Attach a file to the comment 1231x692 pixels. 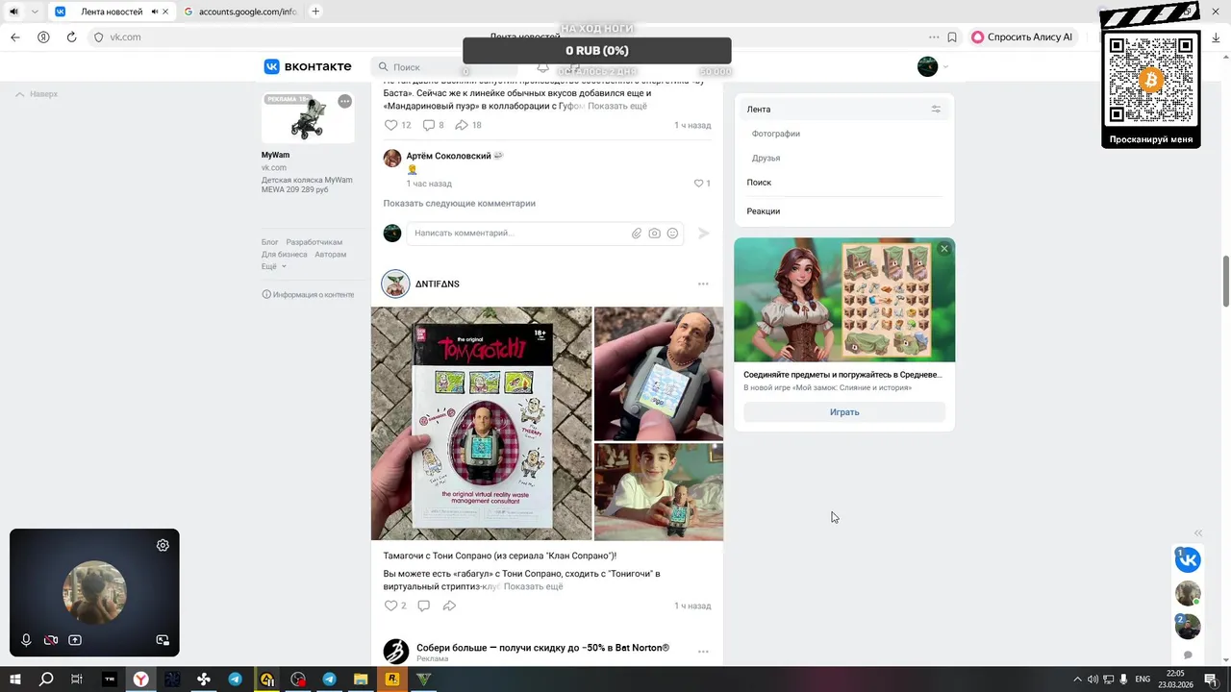(636, 234)
